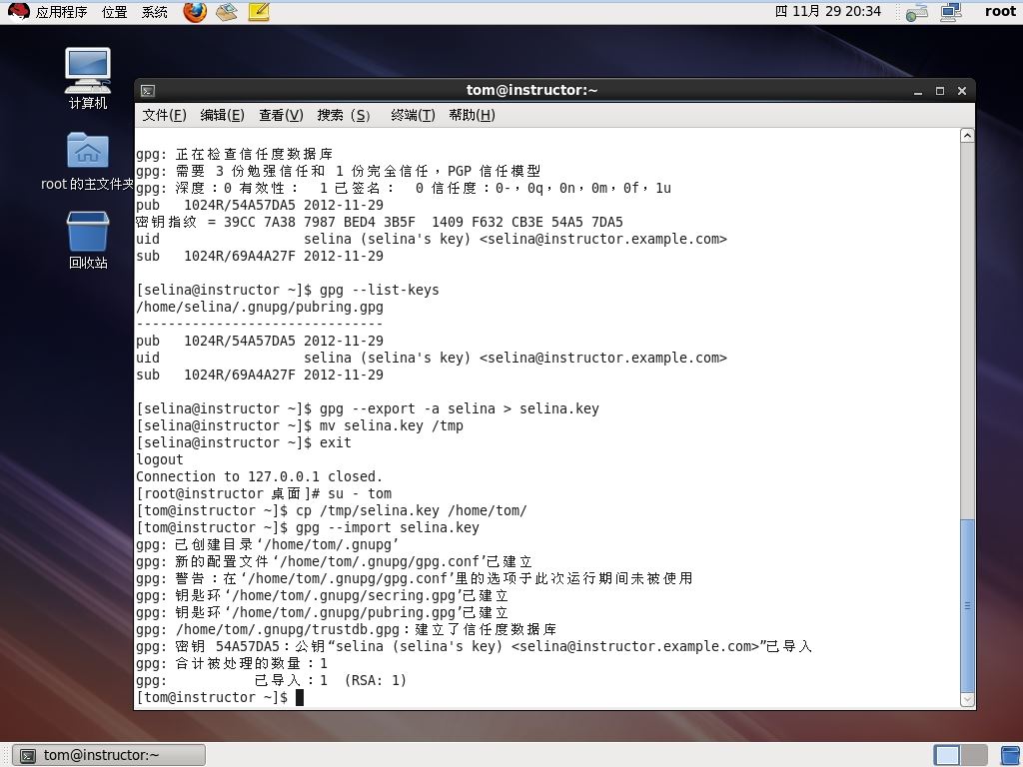Click the terminal scrollbar thumb
The height and width of the screenshot is (767, 1023).
point(967,605)
